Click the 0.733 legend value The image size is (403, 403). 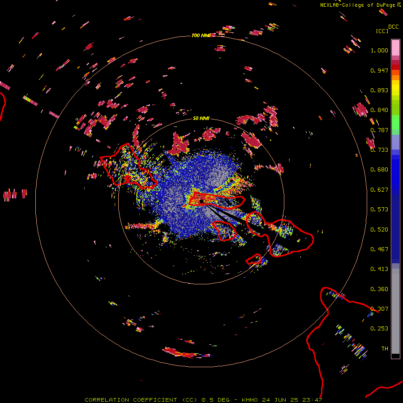379,150
